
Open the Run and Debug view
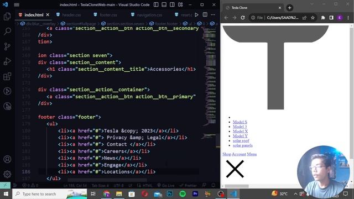point(7,61)
